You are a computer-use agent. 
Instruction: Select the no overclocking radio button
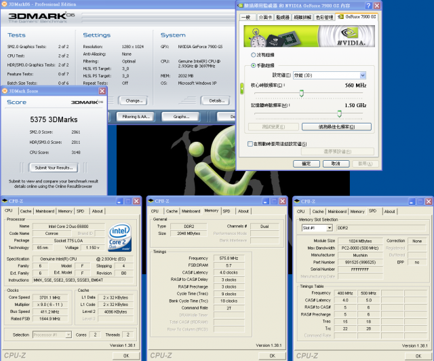pos(253,55)
